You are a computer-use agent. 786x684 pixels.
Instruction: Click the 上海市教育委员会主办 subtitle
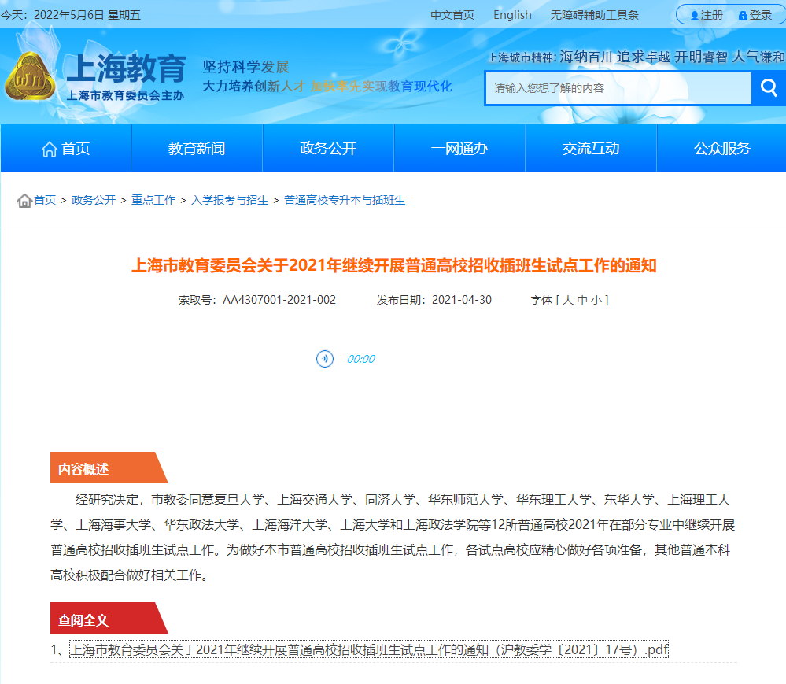tap(125, 95)
